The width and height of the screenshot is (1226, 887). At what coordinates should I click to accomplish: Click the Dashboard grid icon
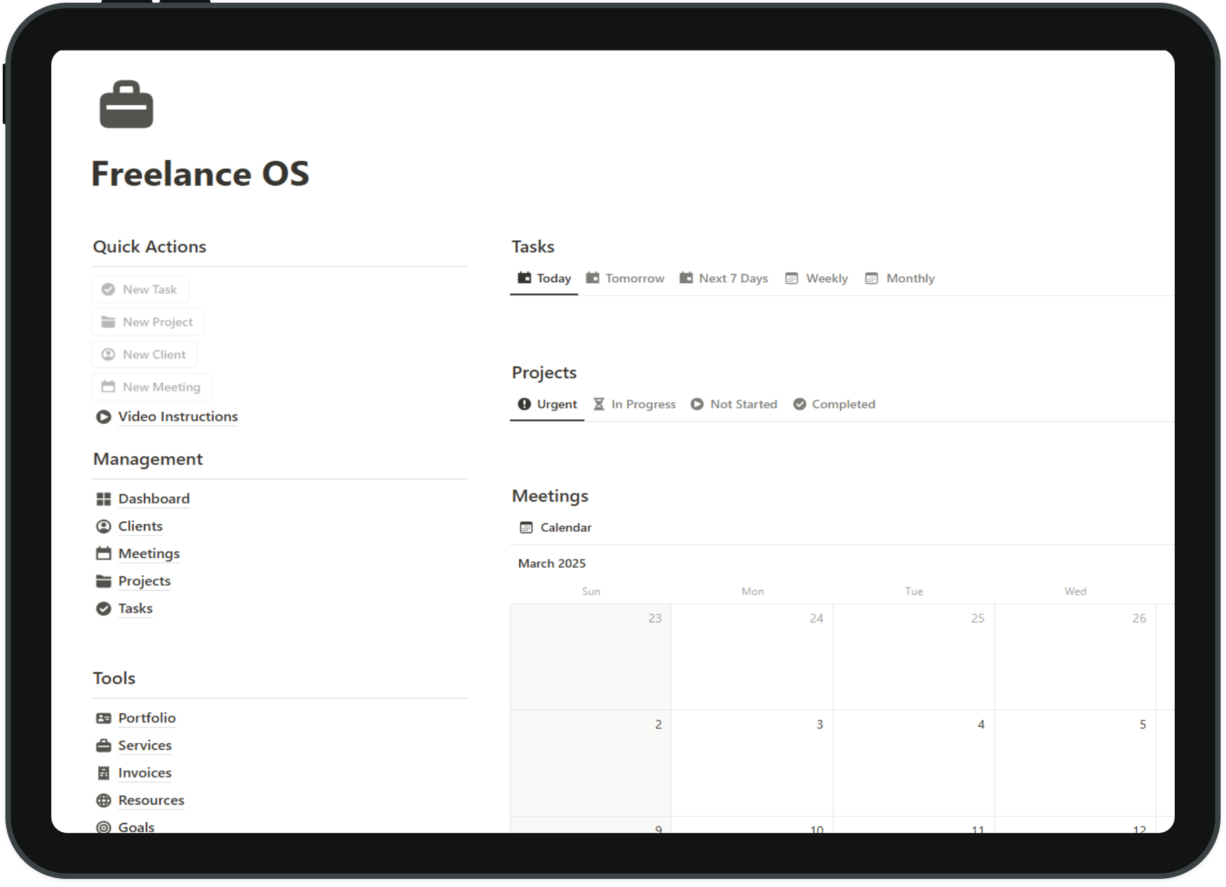pos(103,499)
